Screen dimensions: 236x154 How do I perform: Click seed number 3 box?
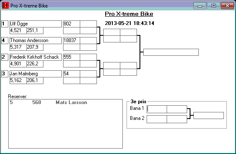[x=5, y=74]
